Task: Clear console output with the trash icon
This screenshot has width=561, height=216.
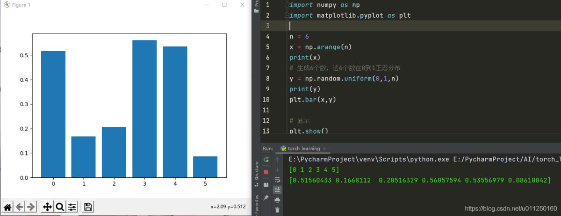Action: (x=277, y=210)
